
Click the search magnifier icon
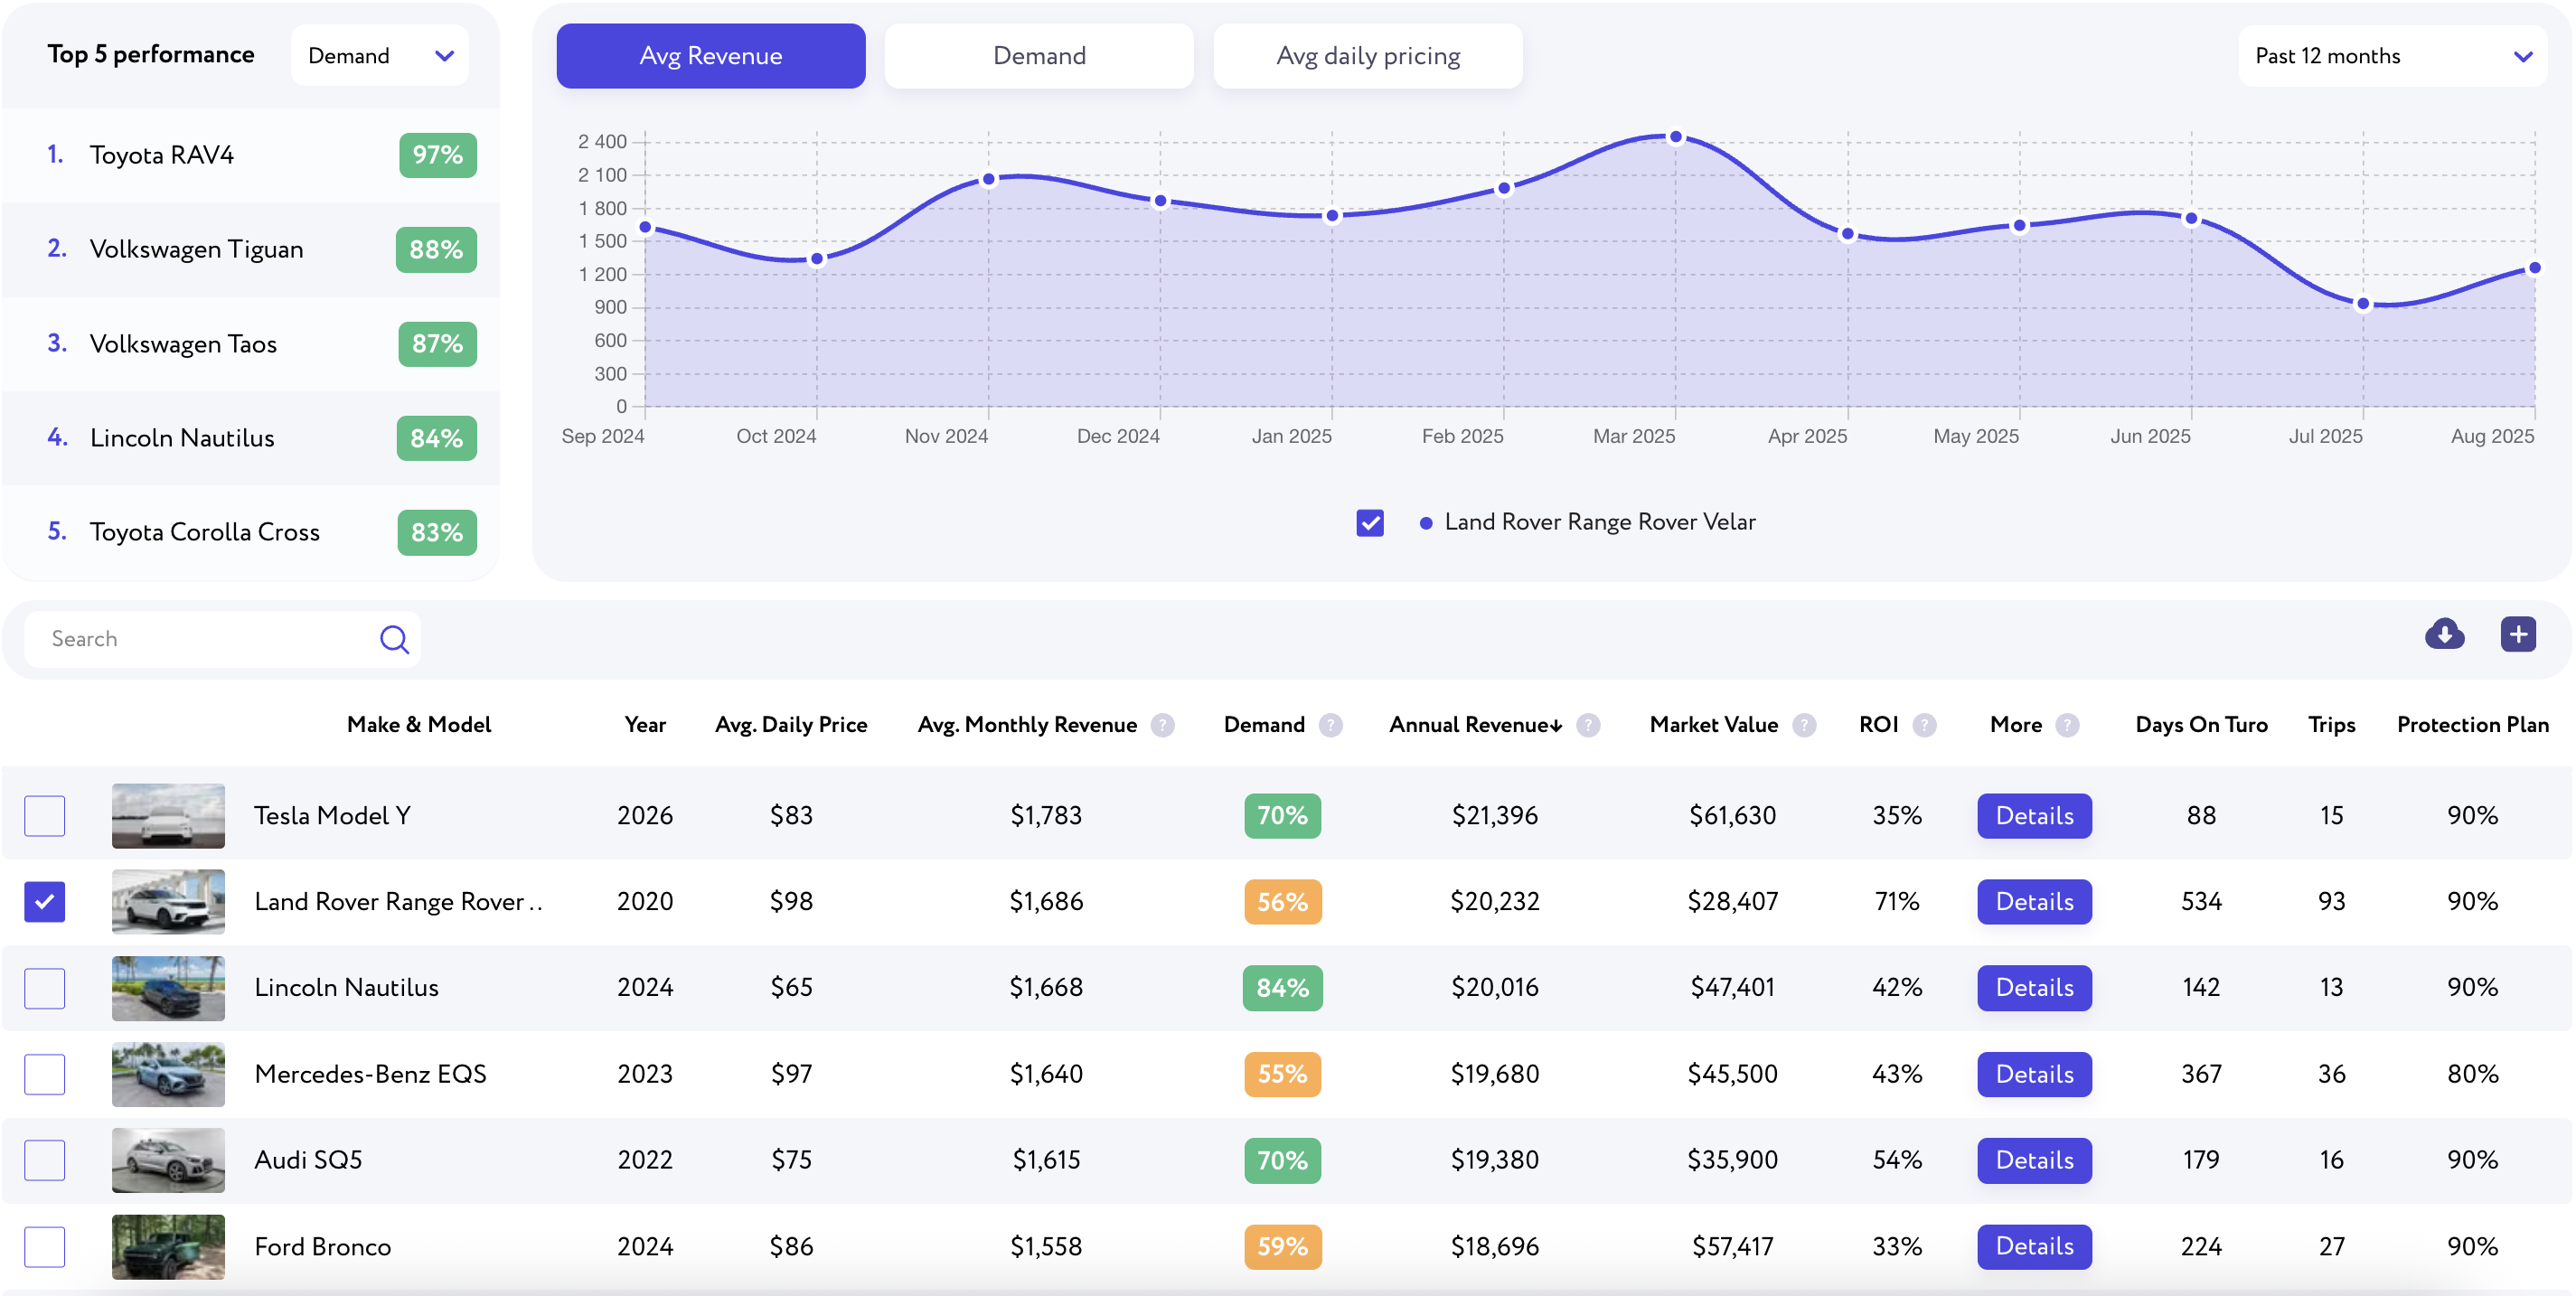394,639
